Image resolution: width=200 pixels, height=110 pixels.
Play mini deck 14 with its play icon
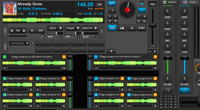coord(38,106)
